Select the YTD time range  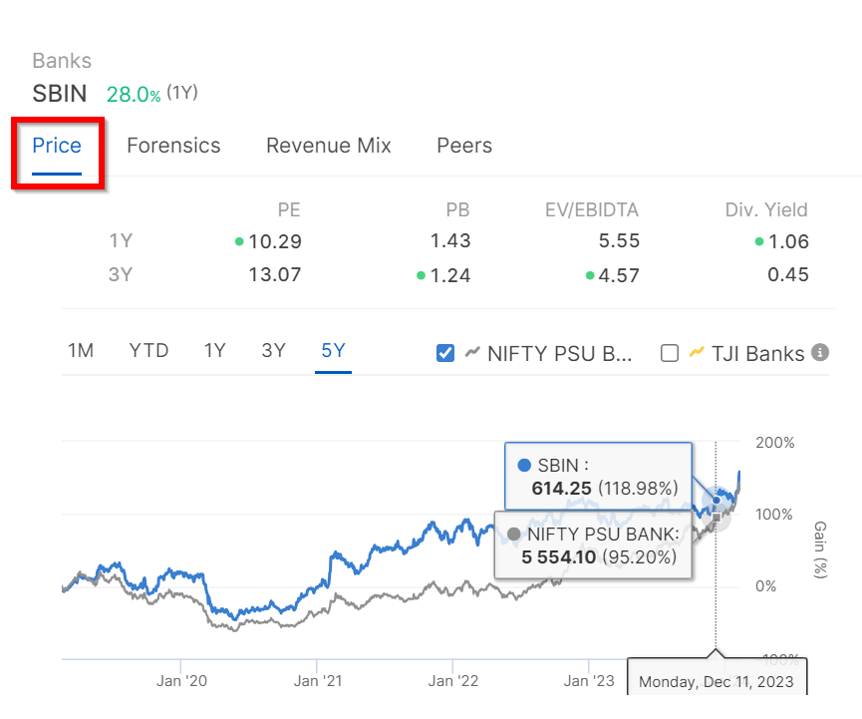coord(148,350)
